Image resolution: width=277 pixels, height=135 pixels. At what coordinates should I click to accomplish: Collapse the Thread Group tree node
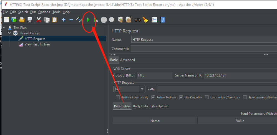[9, 33]
